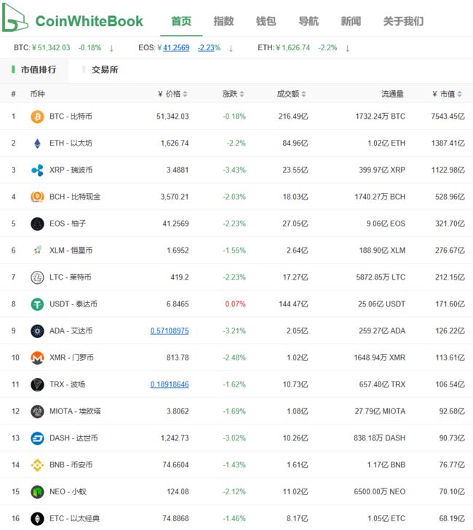This screenshot has width=473, height=530.
Task: Sort by 涨跌 change column arrows
Action: pos(242,94)
